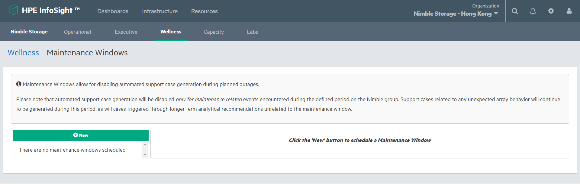The image size is (580, 195).
Task: Click the list scrollbar down arrow
Action: [x=145, y=155]
